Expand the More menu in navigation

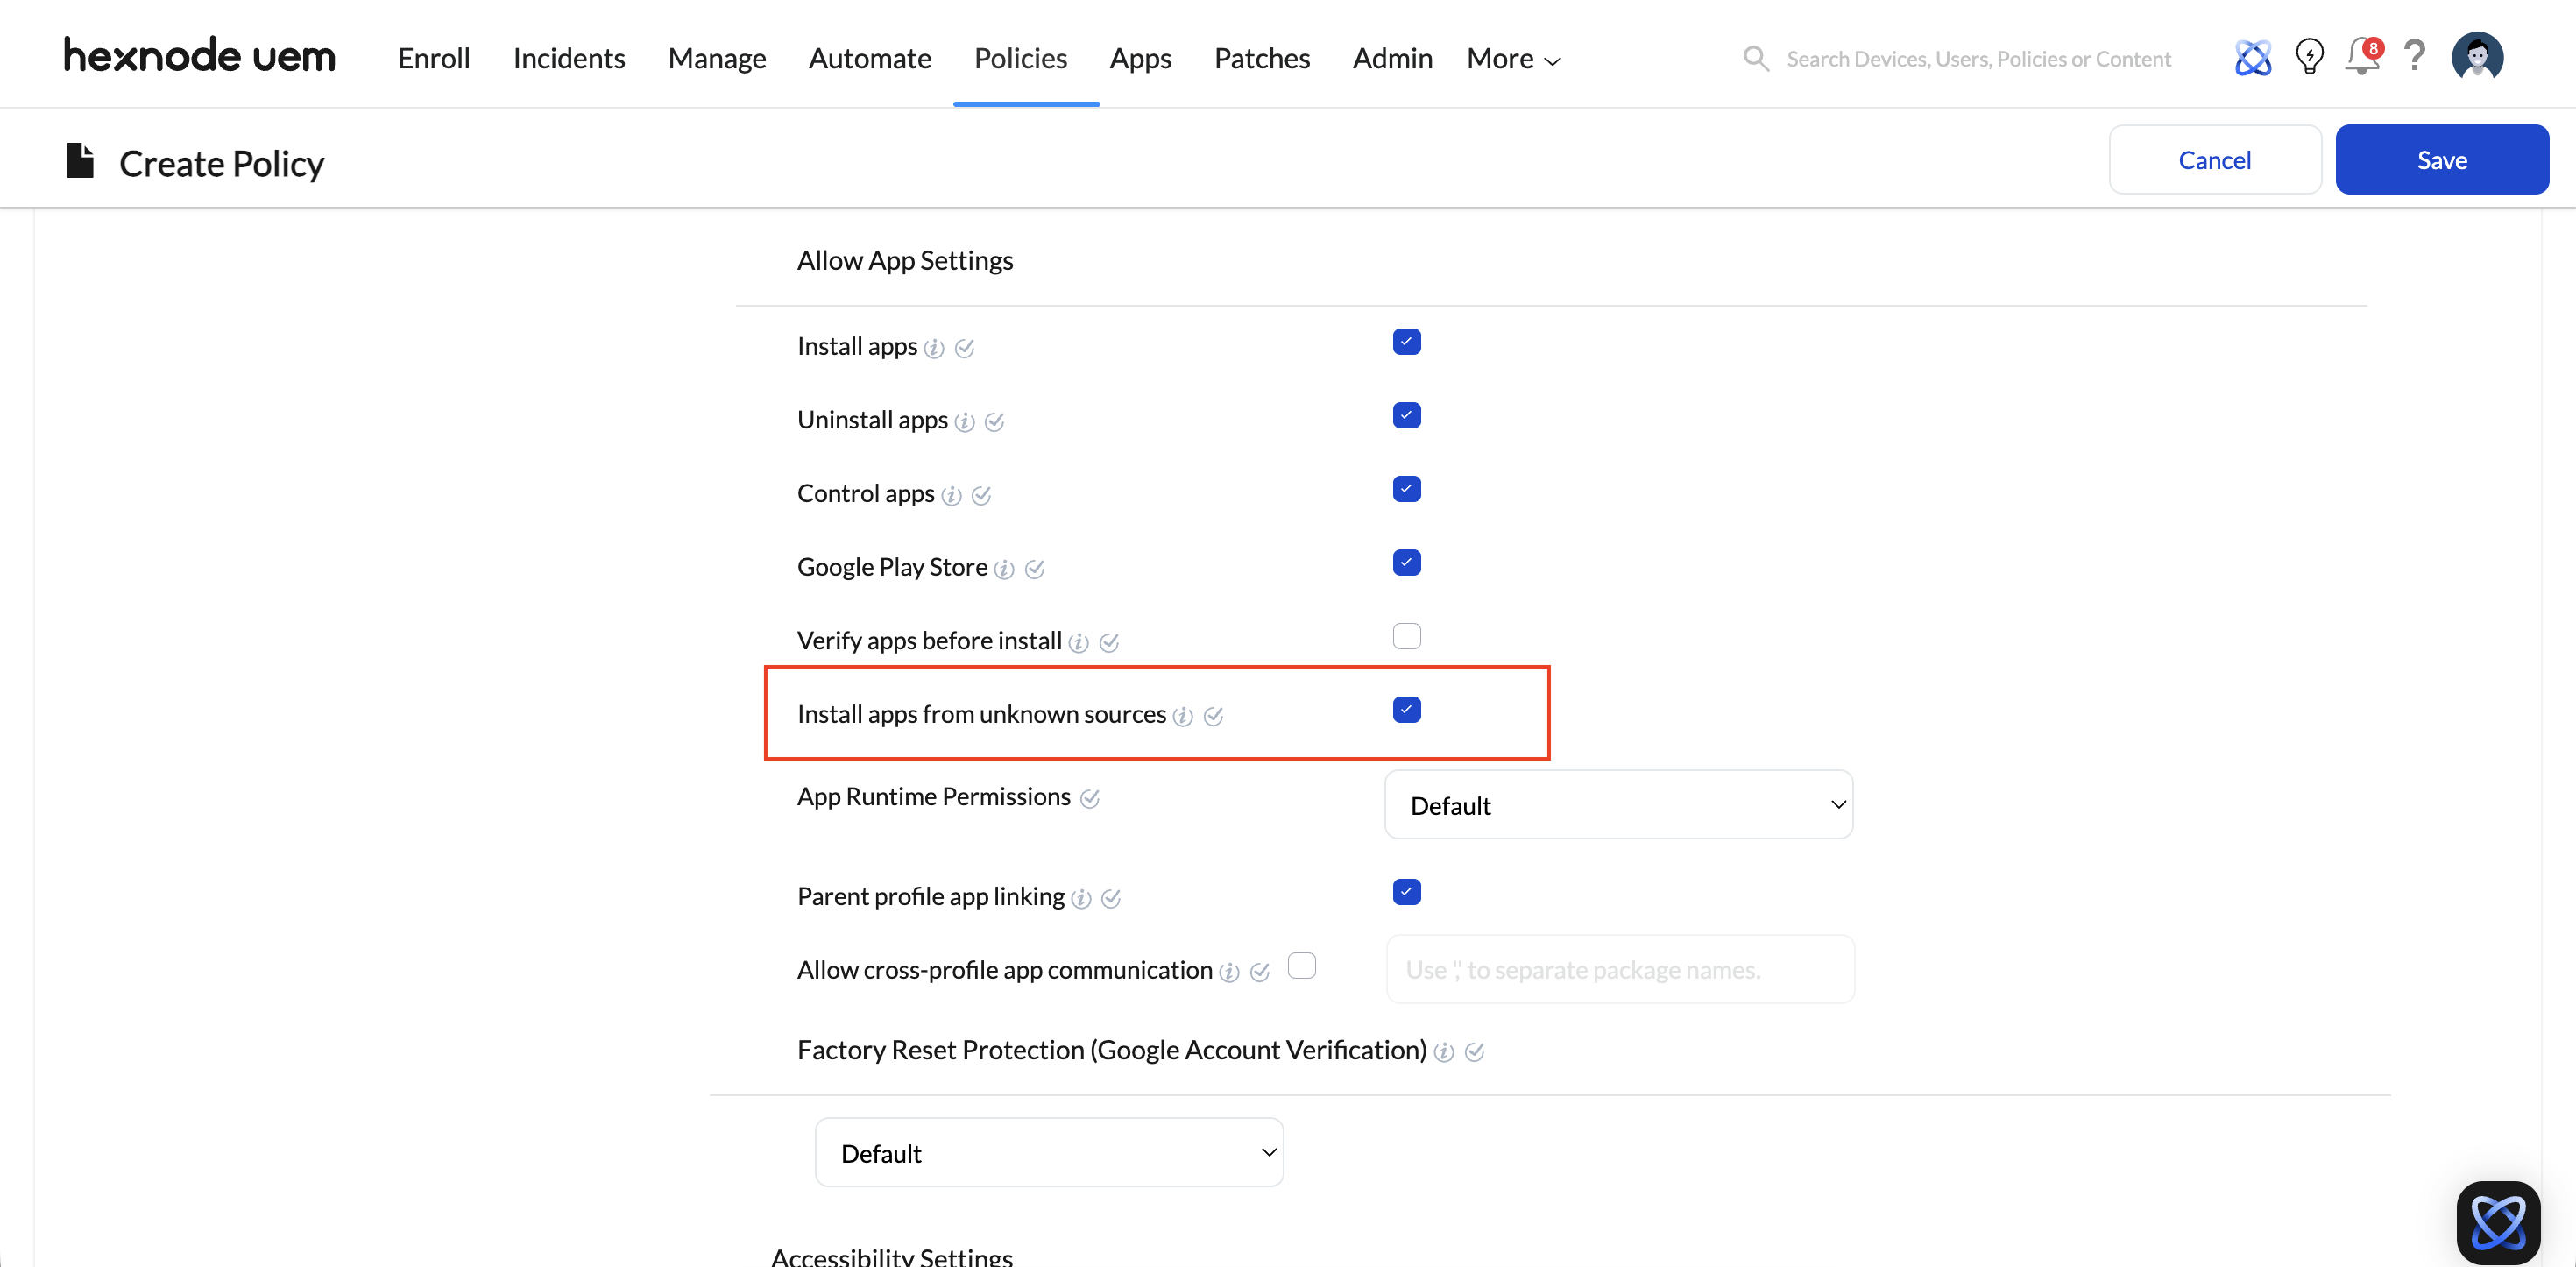coord(1513,59)
